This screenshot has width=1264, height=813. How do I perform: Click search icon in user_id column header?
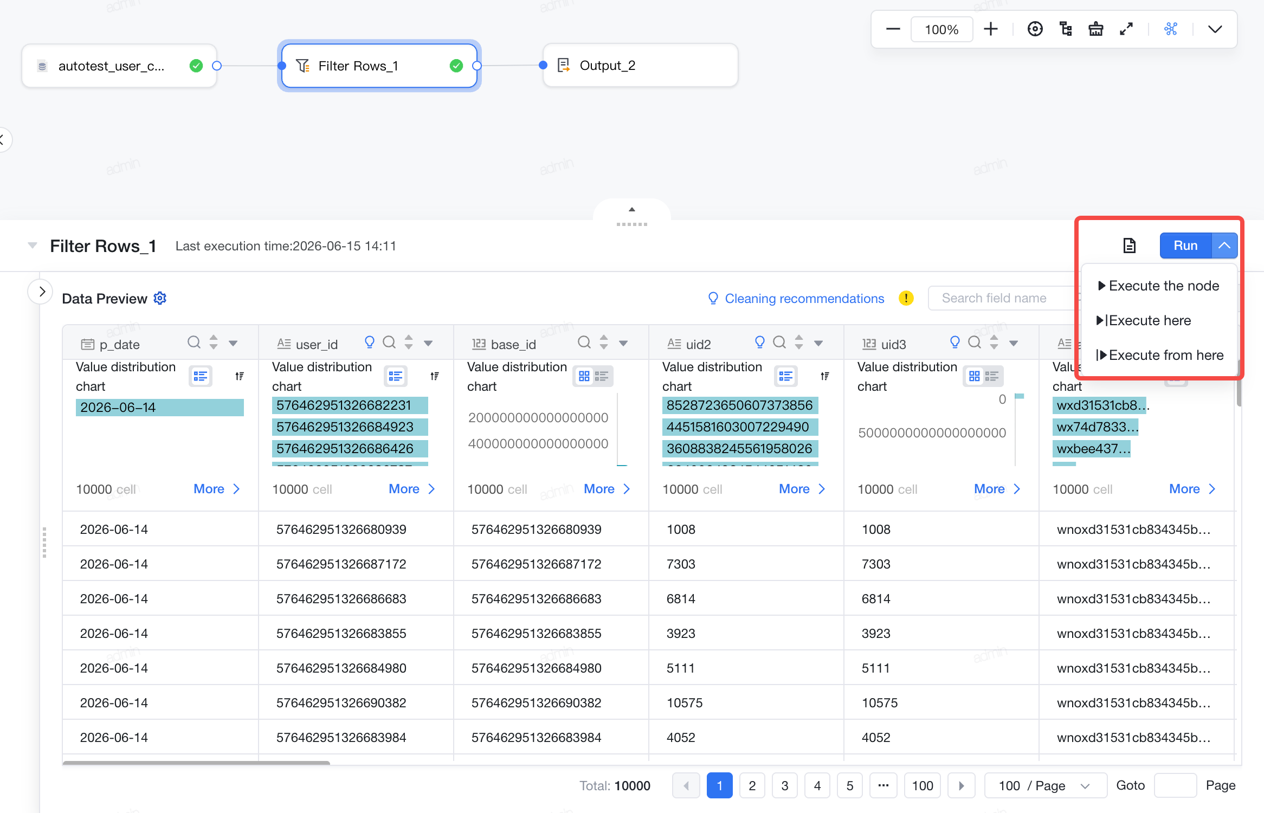click(389, 343)
